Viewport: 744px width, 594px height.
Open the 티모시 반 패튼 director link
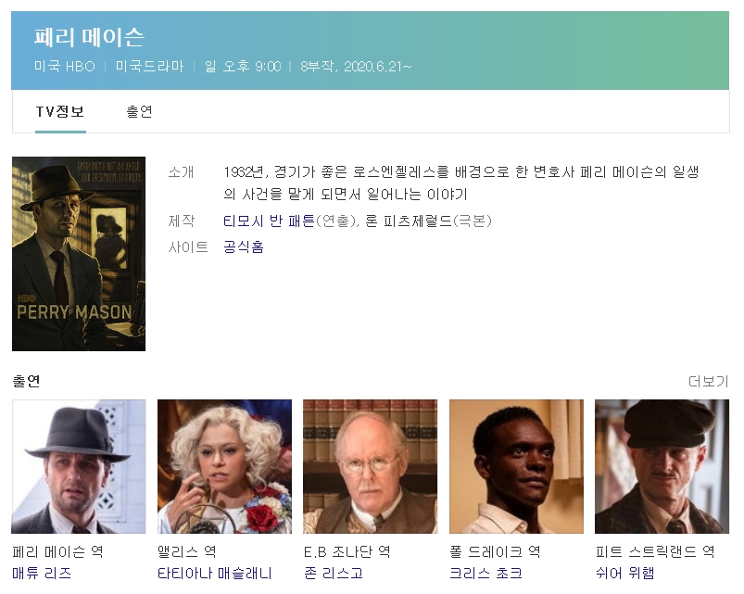[269, 221]
